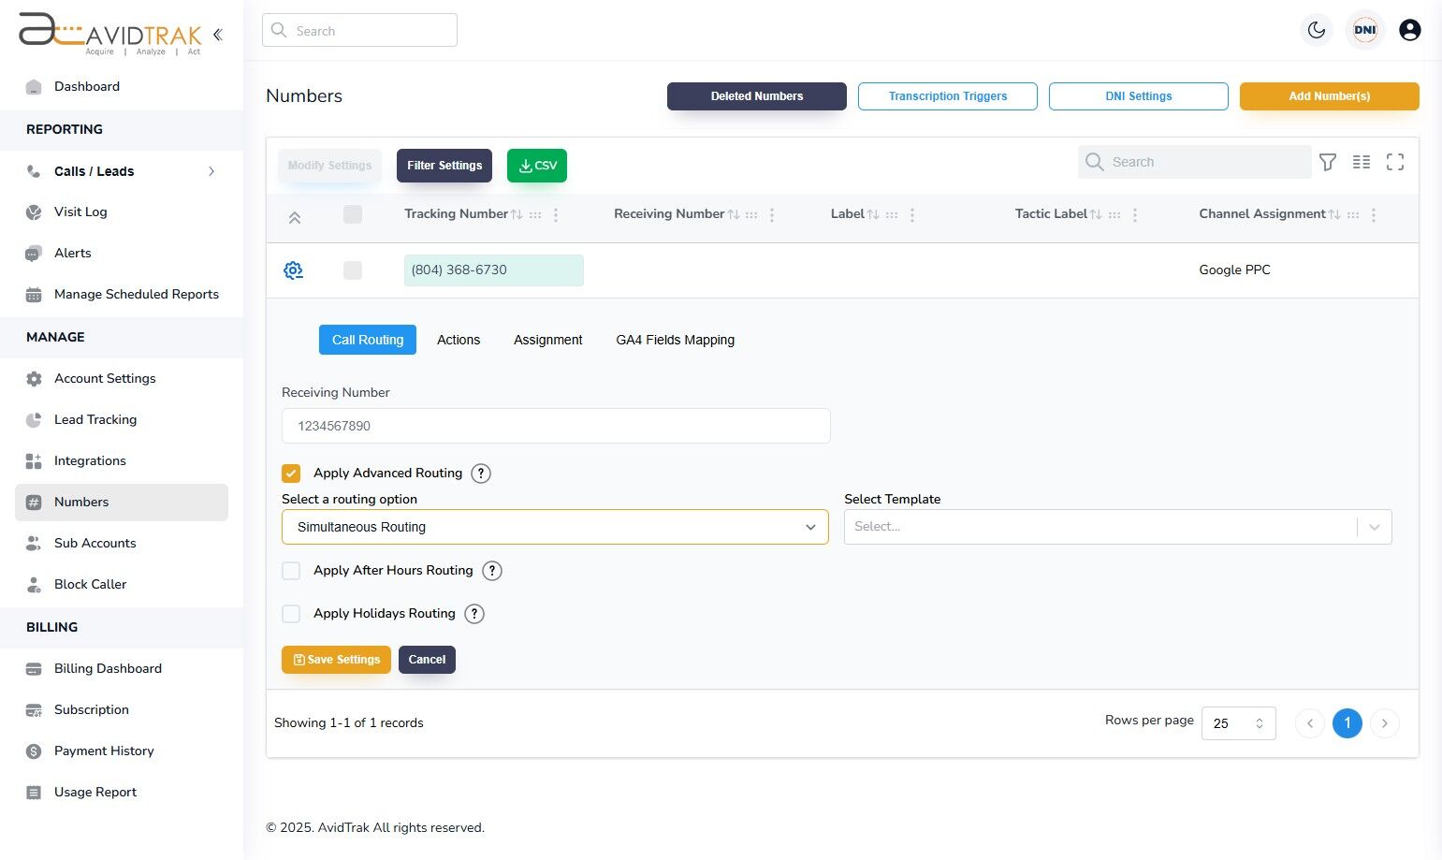Switch to the Actions tab
Image resolution: width=1442 pixels, height=860 pixels.
[x=458, y=340]
